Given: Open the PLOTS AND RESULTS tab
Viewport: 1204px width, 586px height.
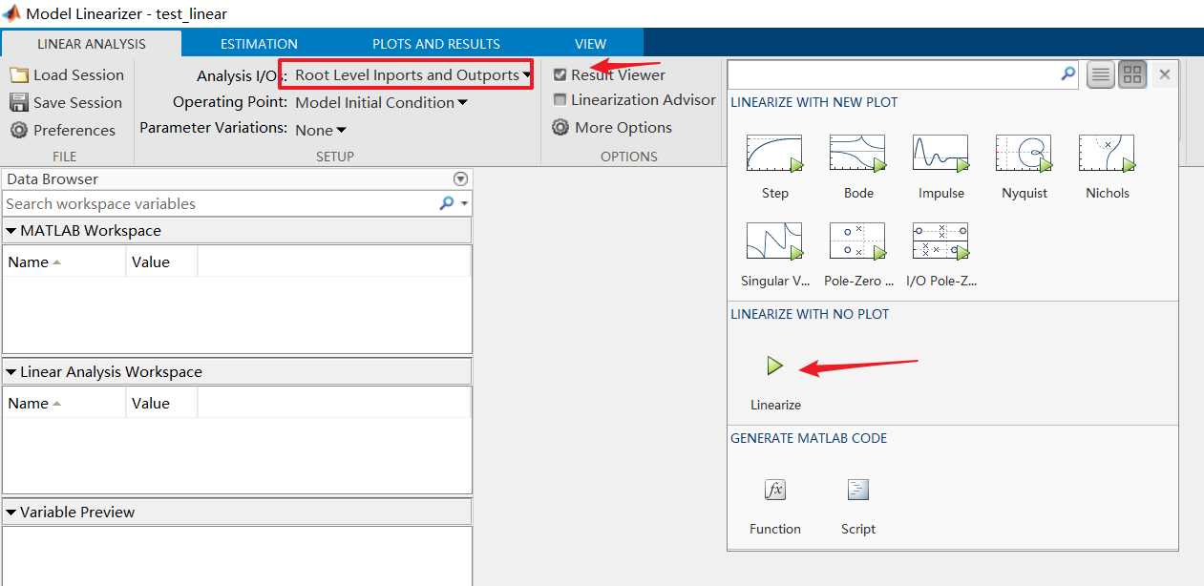Looking at the screenshot, I should pos(436,44).
